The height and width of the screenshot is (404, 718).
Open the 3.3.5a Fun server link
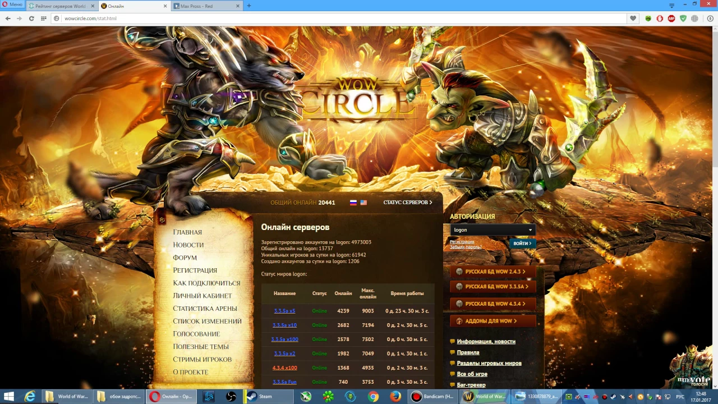[x=284, y=382]
